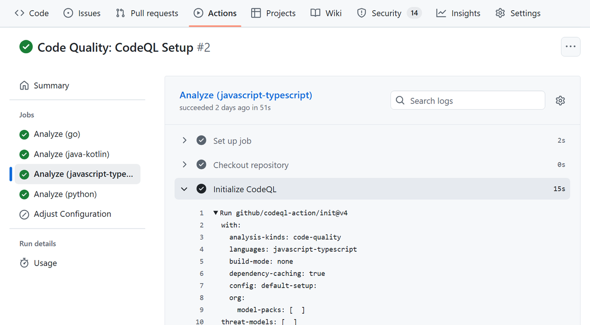Click the Usage stopwatch icon
This screenshot has height=325, width=590.
(24, 263)
